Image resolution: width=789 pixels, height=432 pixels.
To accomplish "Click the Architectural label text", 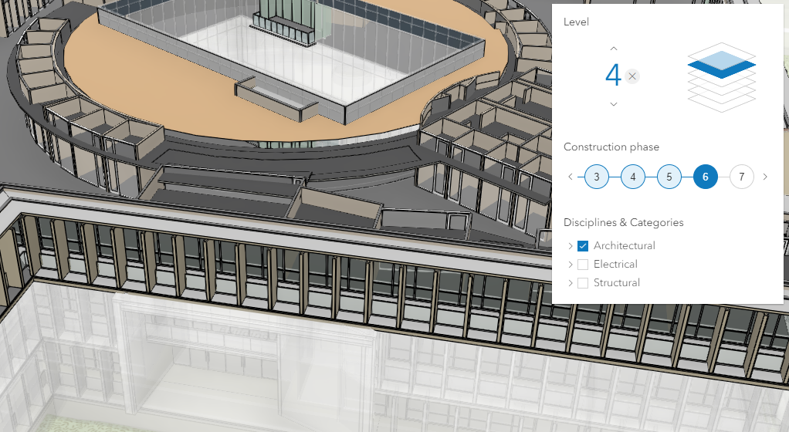I will [624, 246].
